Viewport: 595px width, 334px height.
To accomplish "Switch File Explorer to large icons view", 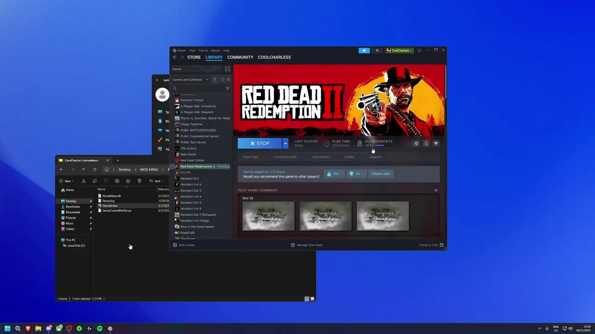I will 312,299.
